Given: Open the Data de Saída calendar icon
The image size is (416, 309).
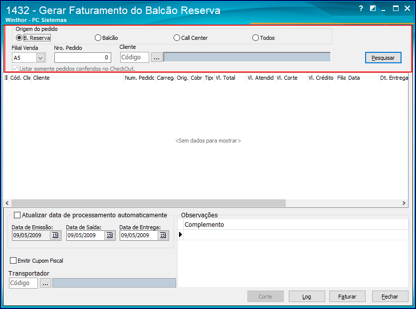Looking at the screenshot, I should 109,235.
